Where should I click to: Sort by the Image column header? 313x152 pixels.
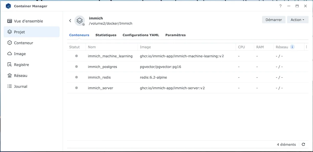[x=145, y=47]
